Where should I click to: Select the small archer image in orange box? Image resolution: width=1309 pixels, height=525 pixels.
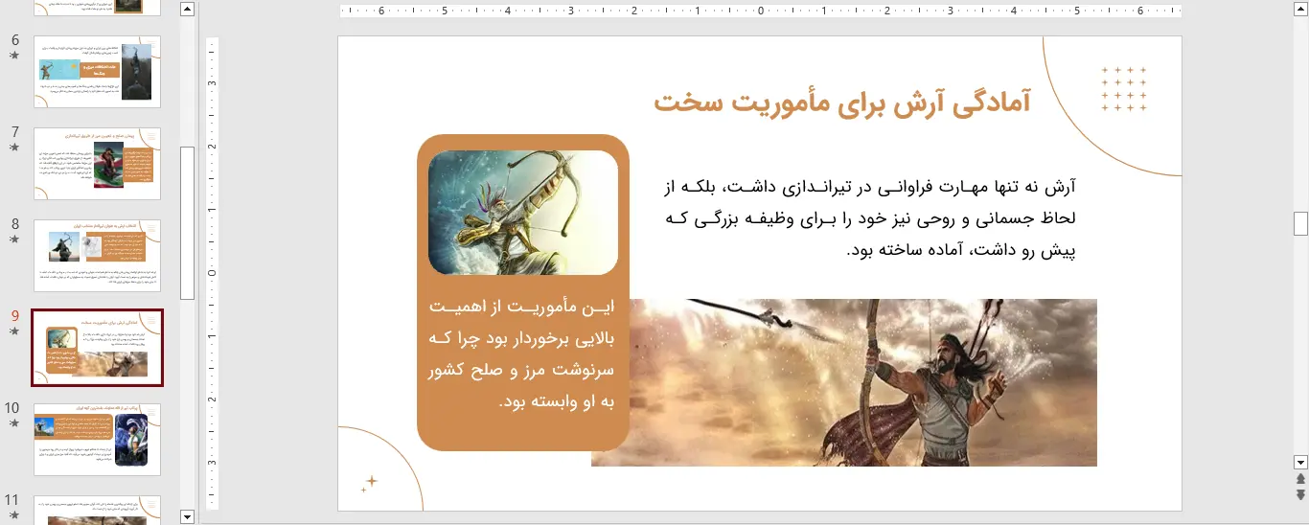click(x=523, y=213)
